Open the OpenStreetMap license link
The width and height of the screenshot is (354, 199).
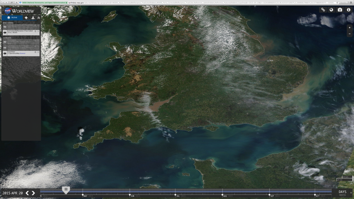point(22,54)
